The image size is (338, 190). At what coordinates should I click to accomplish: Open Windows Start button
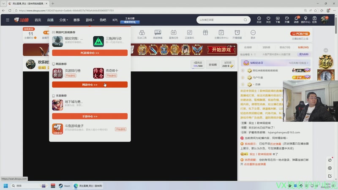coord(5,186)
